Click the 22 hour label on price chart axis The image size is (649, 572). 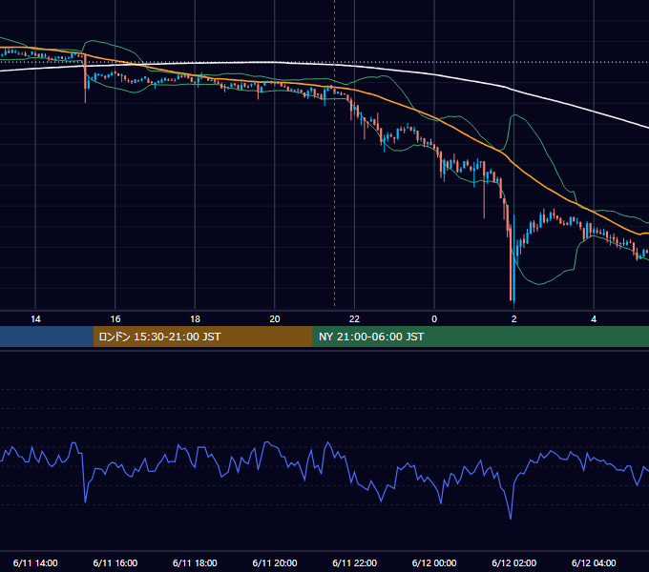click(354, 319)
